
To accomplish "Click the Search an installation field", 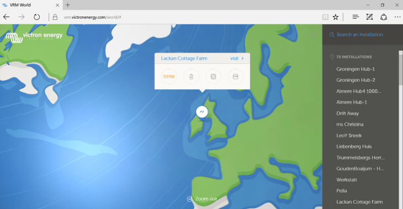I will 359,35.
